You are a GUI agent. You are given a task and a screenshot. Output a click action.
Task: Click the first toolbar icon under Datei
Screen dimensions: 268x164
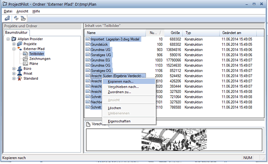pyautogui.click(x=7, y=18)
